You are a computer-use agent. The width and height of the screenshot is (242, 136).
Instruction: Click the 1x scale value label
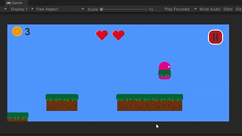point(151,9)
